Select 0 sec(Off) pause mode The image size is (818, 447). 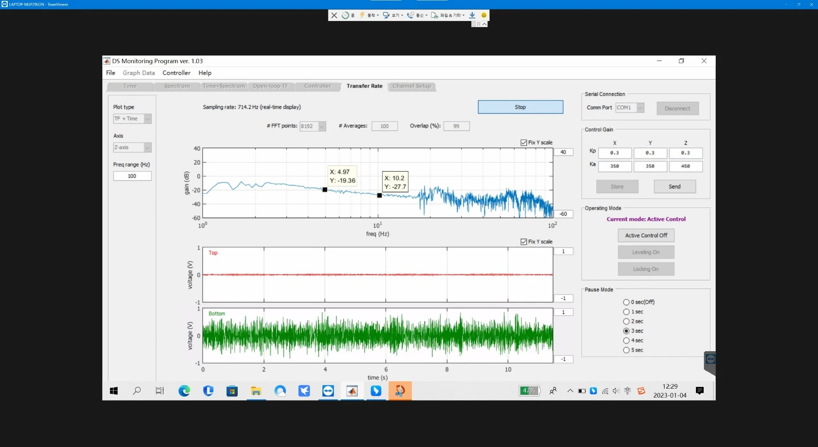tap(626, 302)
